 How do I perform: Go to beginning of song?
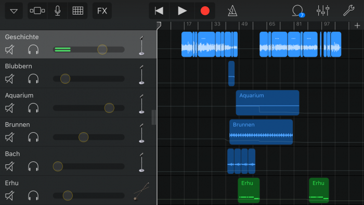click(x=159, y=11)
